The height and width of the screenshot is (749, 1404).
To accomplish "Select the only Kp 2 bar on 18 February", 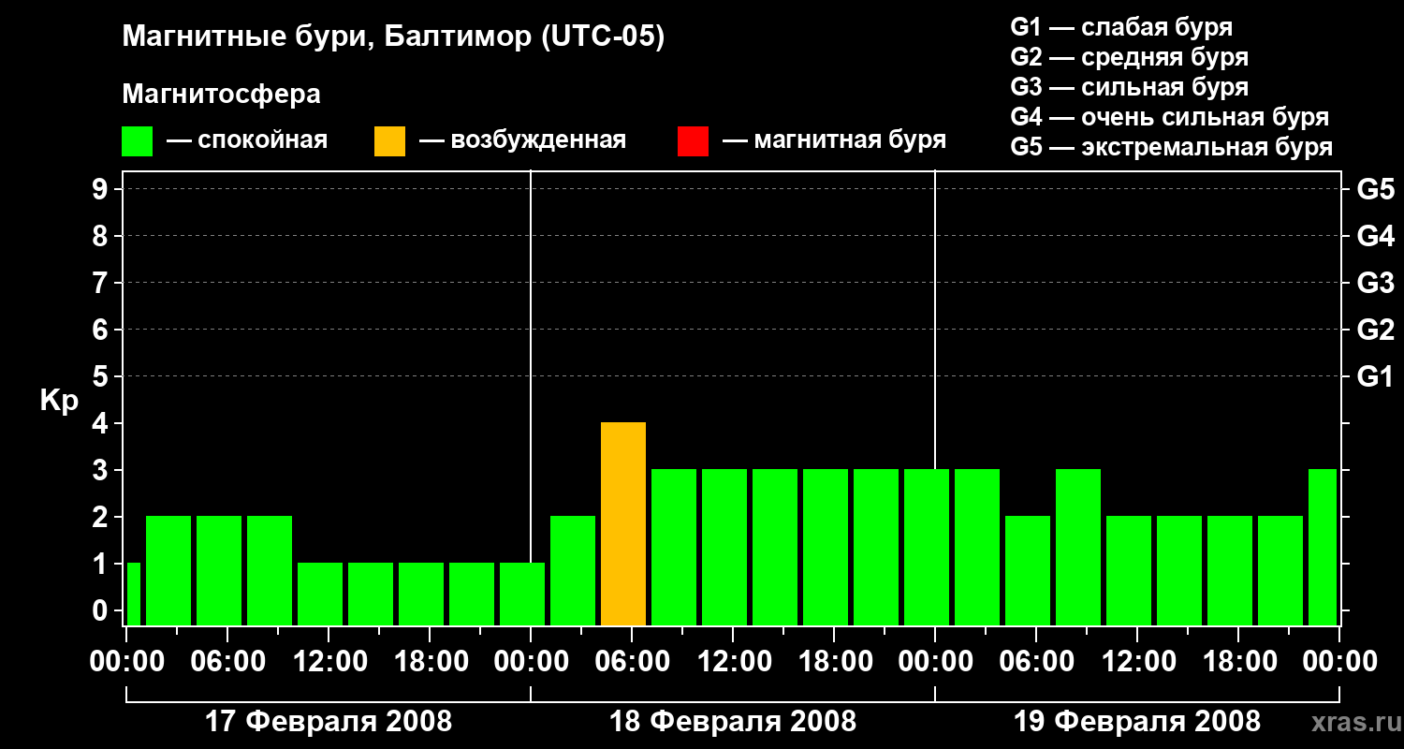I will [573, 570].
